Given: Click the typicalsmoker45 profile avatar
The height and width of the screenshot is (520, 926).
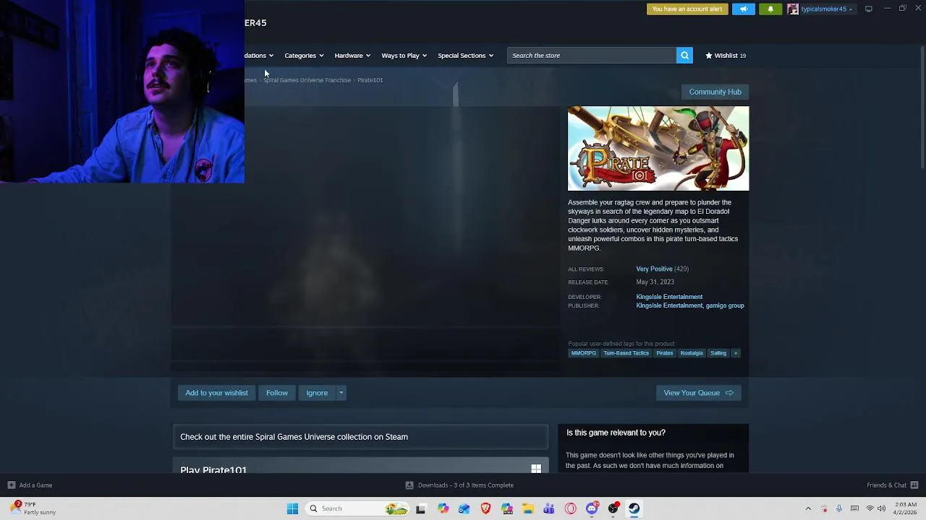Looking at the screenshot, I should pyautogui.click(x=793, y=9).
